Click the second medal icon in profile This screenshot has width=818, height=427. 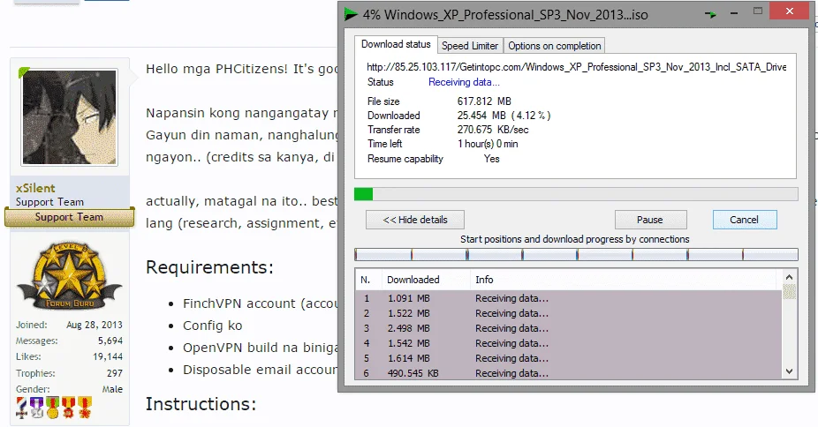(36, 408)
